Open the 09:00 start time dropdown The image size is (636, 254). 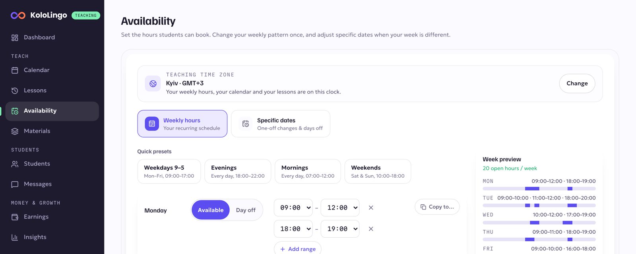coord(293,207)
